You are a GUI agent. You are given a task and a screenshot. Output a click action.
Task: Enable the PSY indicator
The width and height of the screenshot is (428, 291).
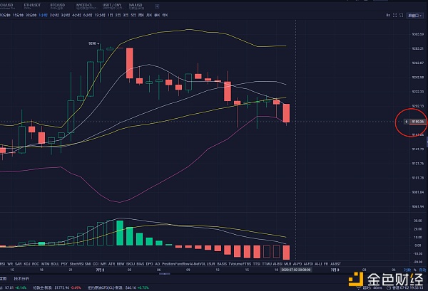(64, 264)
